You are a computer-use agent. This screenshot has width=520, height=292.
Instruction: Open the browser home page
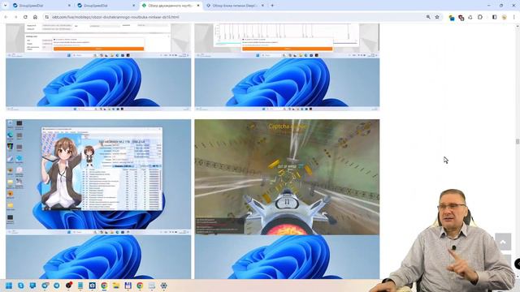tap(35, 17)
